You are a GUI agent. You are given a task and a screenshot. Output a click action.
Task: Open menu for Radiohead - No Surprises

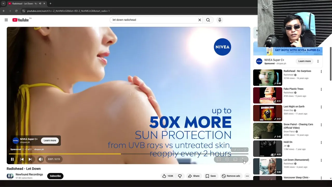coord(321,71)
